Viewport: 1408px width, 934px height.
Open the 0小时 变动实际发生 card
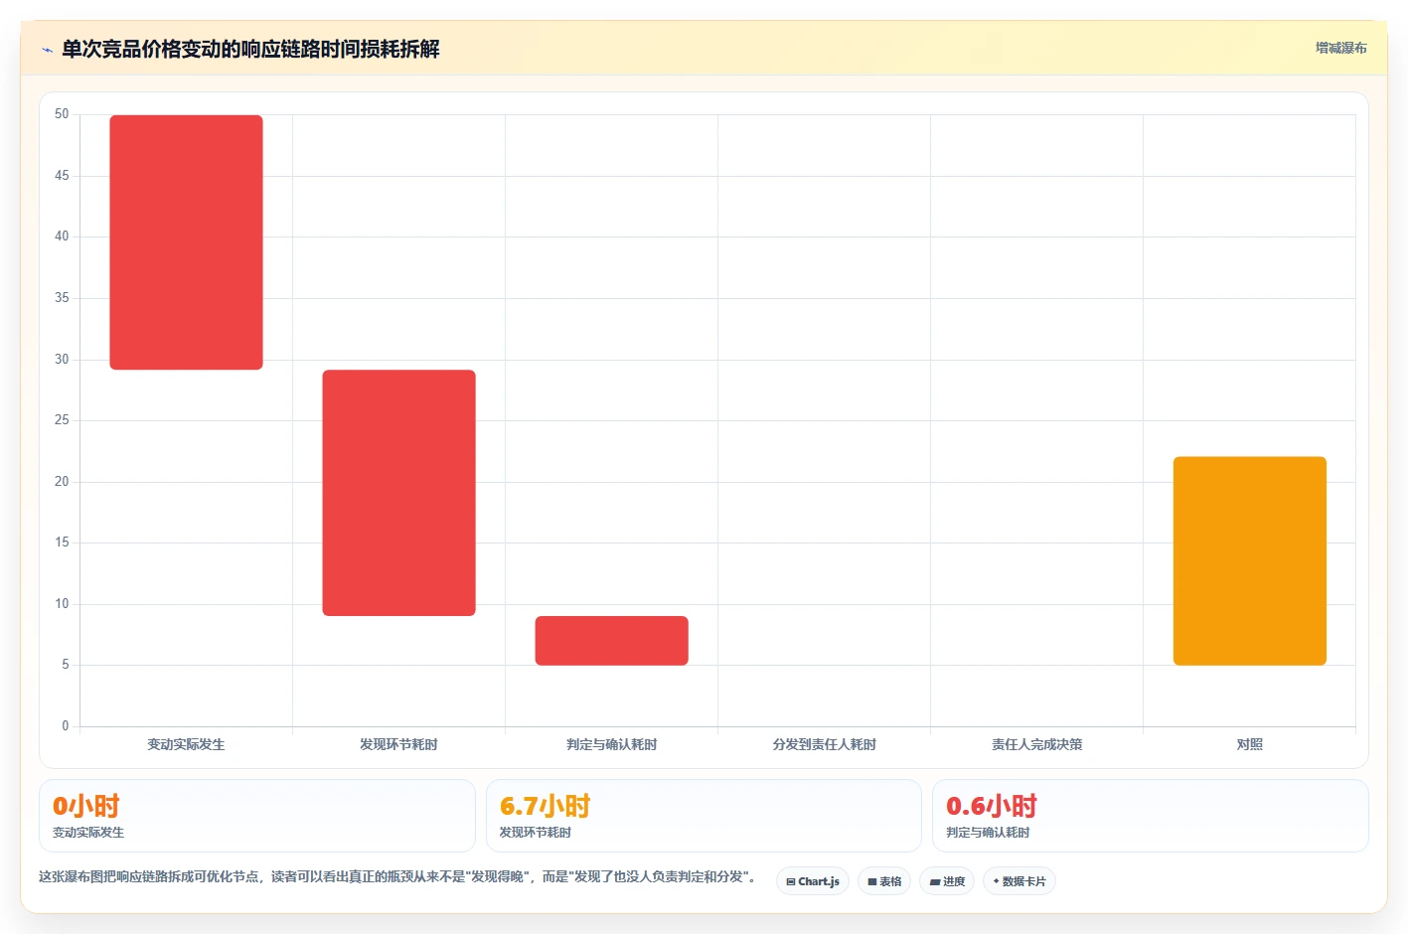(x=257, y=816)
